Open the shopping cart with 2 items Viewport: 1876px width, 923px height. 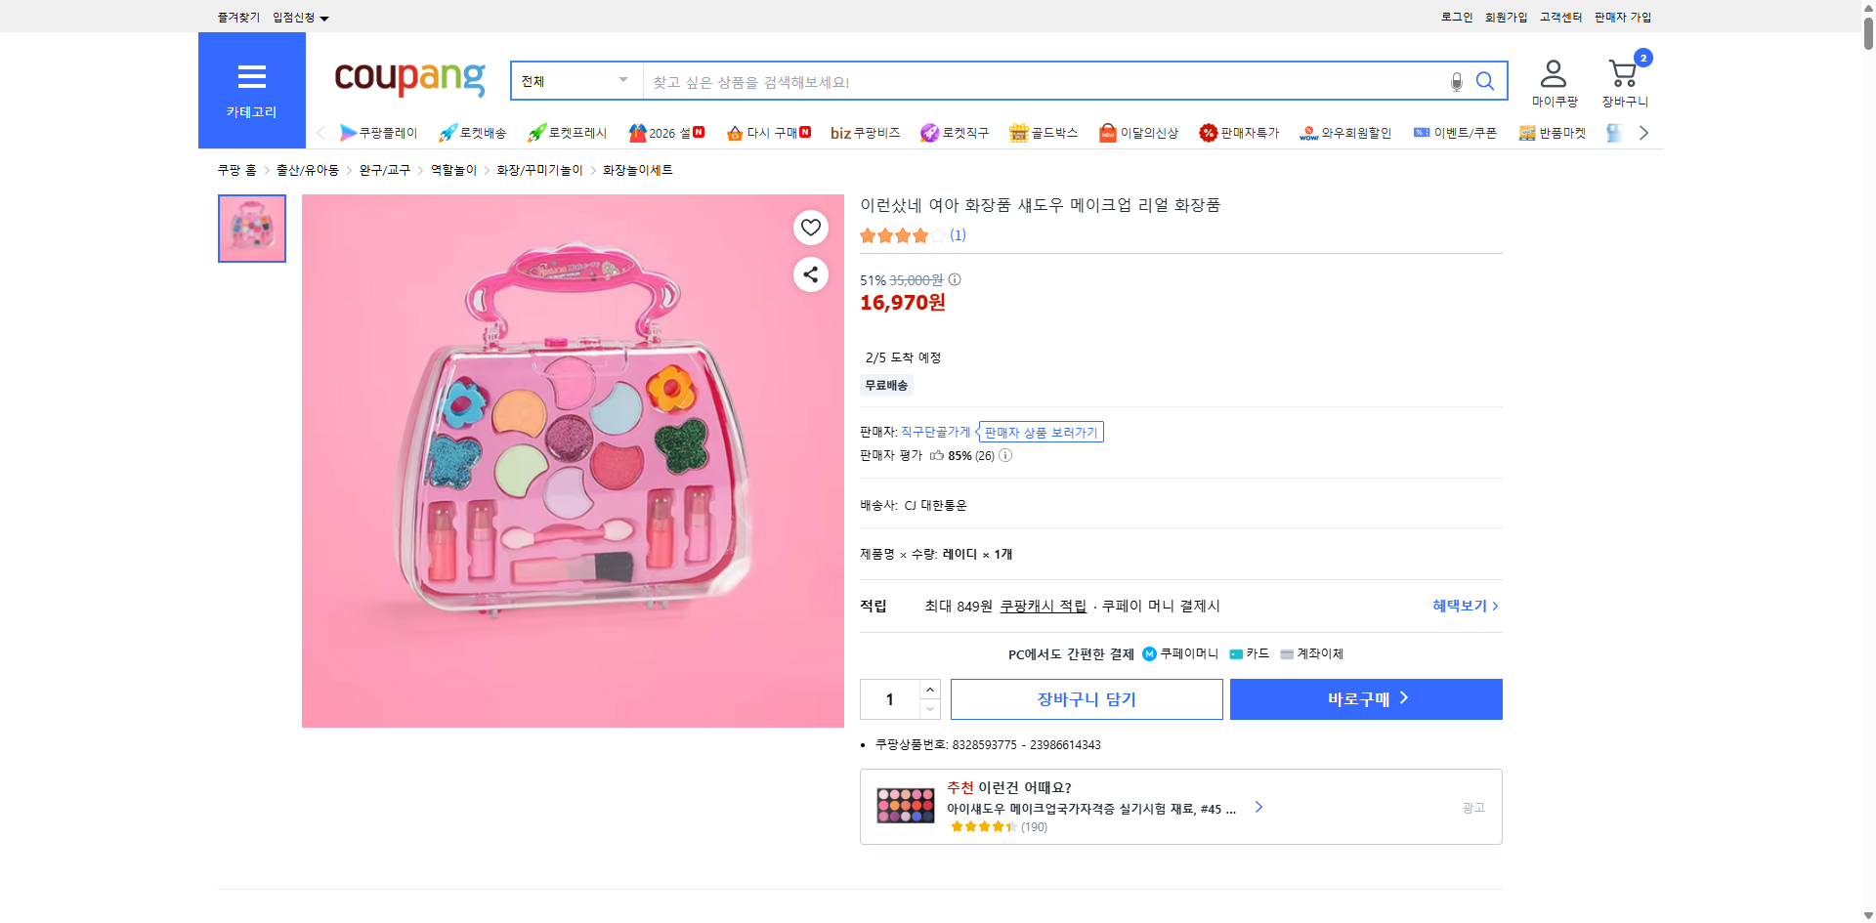pyautogui.click(x=1623, y=73)
